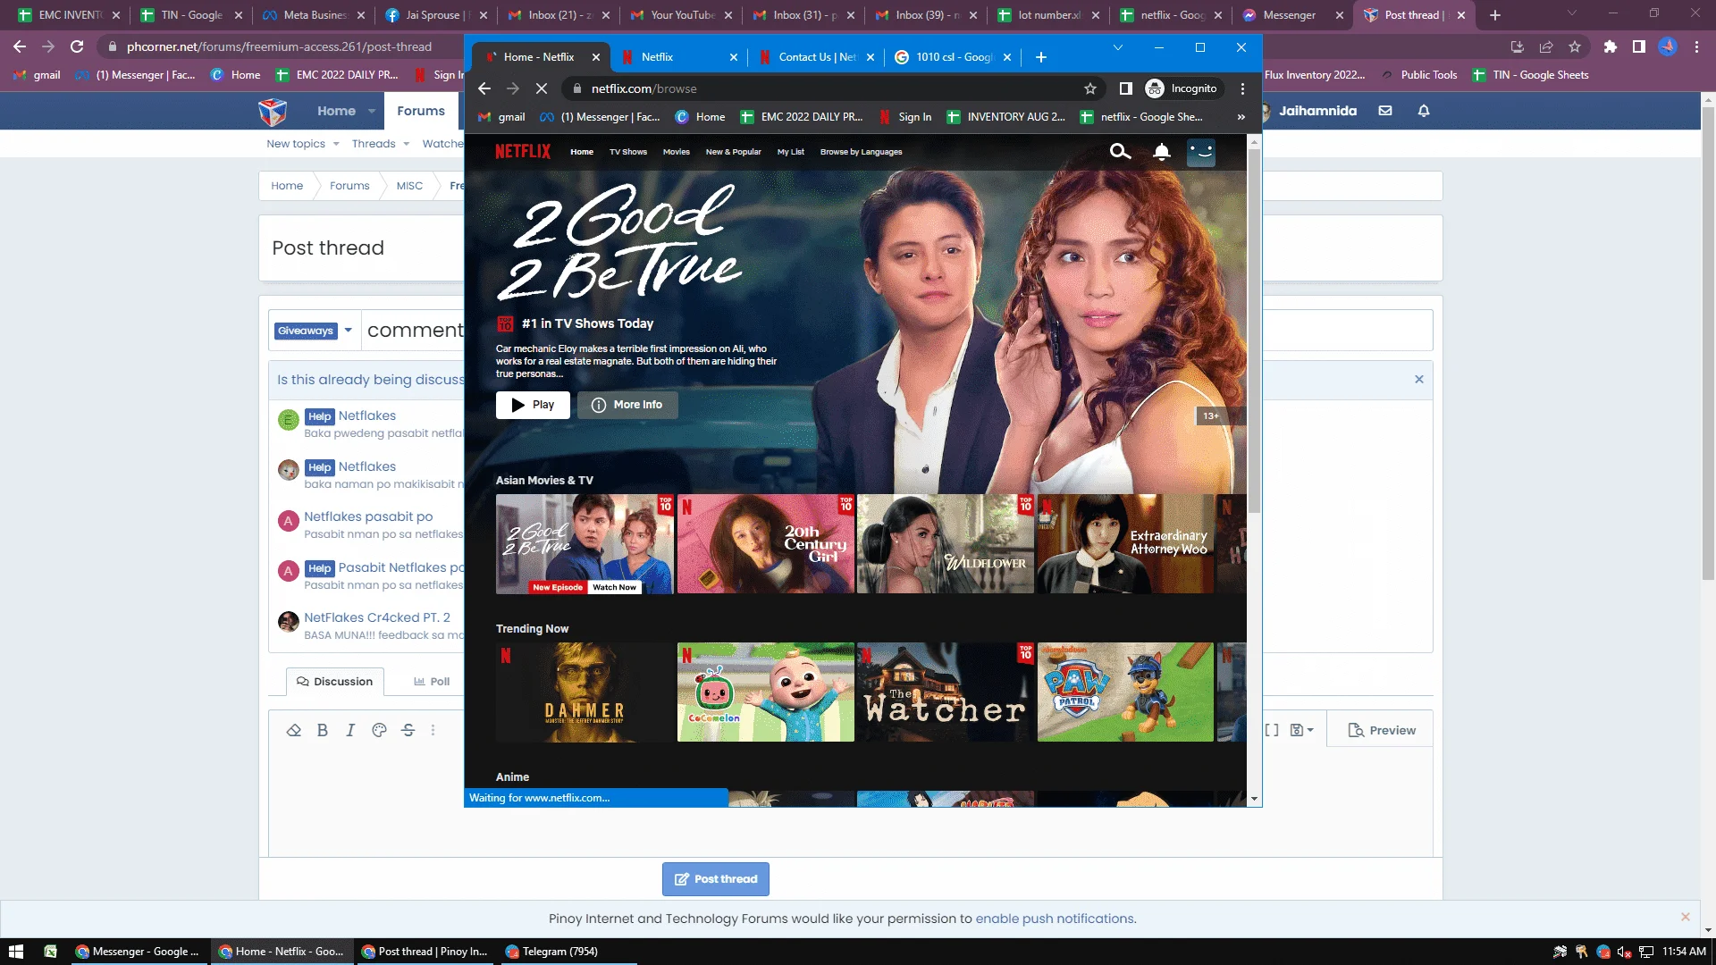This screenshot has height=965, width=1716.
Task: Open Paw Patrol thumbnail
Action: 1125,692
